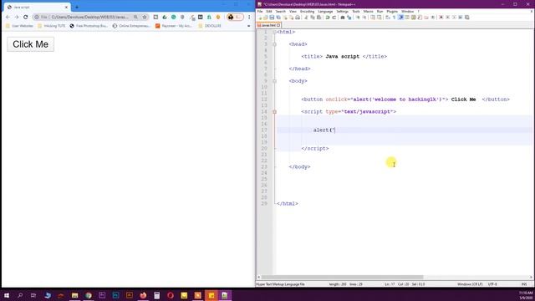Open the Online Entrepreneur bookmark
This screenshot has width=535, height=301.
[131, 26]
